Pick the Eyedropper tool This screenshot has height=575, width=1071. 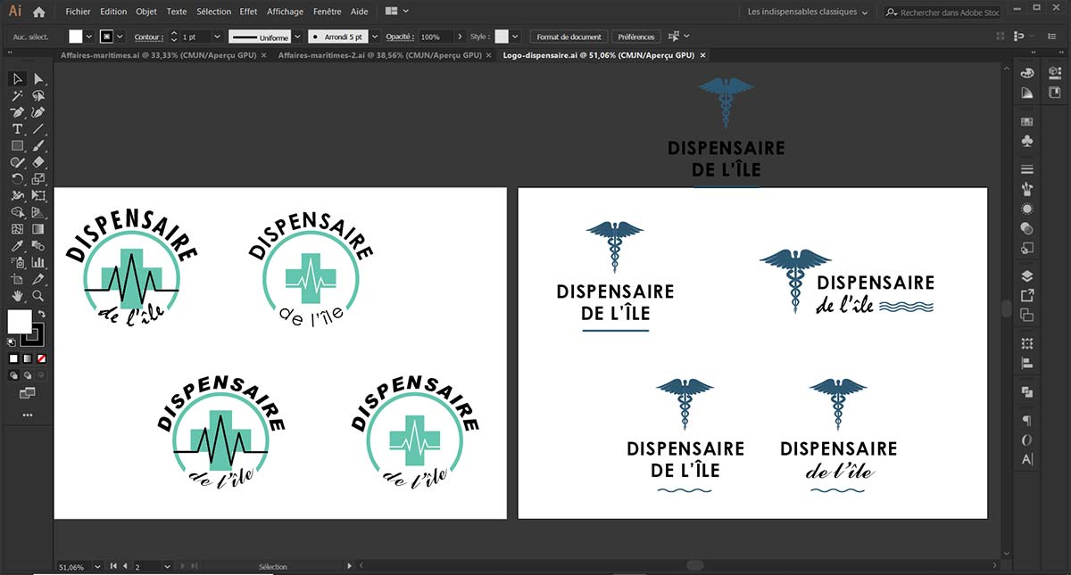point(17,246)
